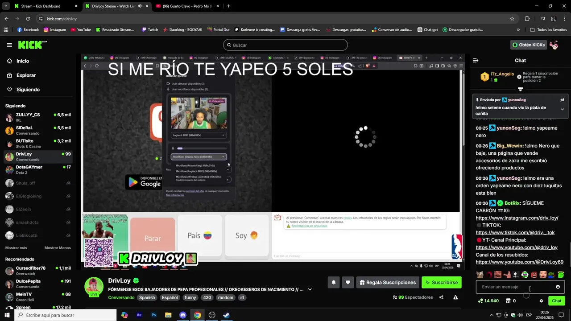Open the youtube.com/@driv_loy link in chat

coord(516,247)
